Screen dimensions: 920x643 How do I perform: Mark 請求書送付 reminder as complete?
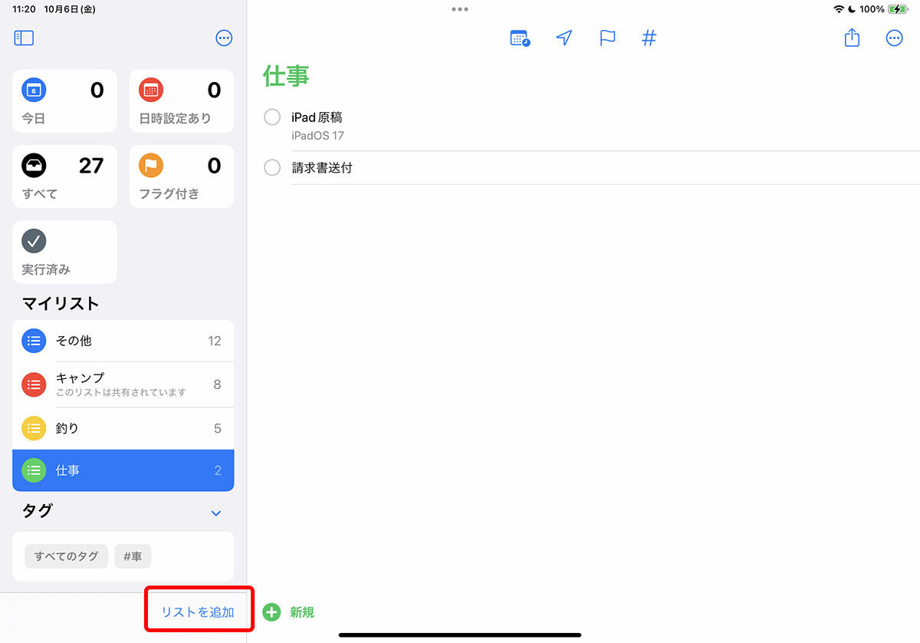272,167
